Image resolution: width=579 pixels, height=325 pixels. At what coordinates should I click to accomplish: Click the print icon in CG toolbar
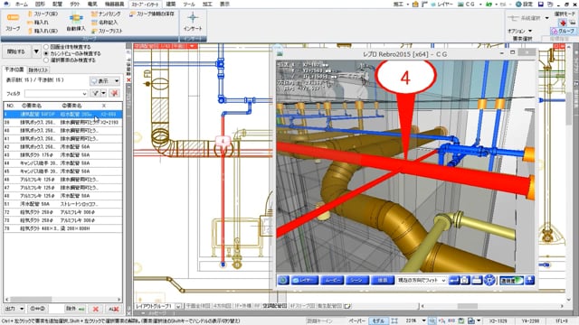477,281
